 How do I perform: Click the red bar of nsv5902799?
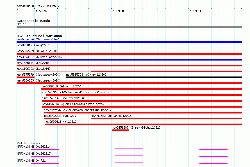pos(129,54)
